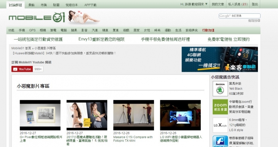This screenshot has width=278, height=147.
Task: Open the 生活 category menu
Action: 178,30
